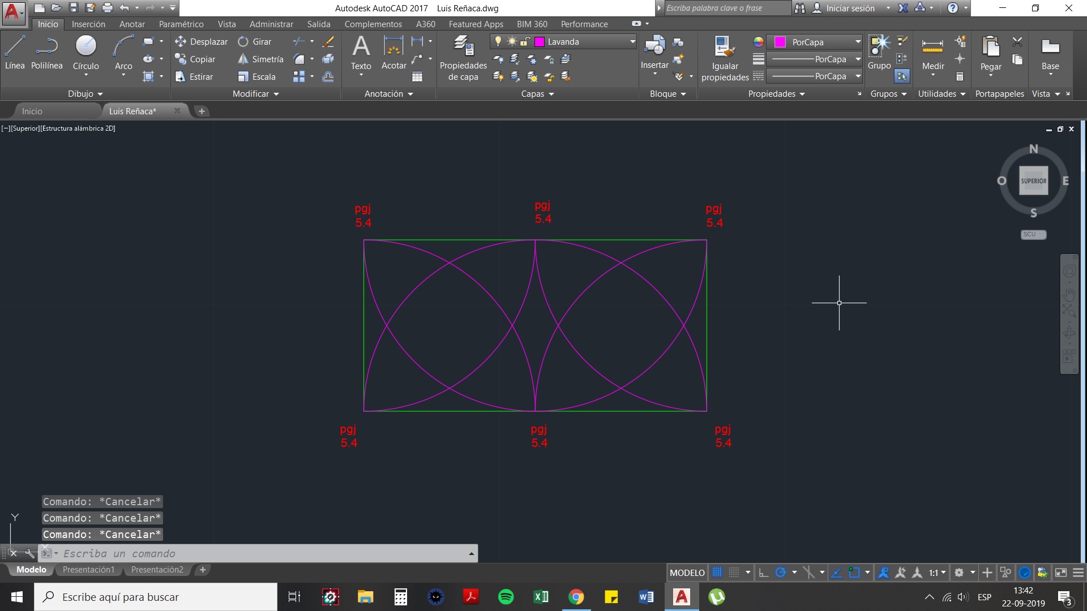
Task: Expand the Utilidades panel
Action: (x=942, y=94)
